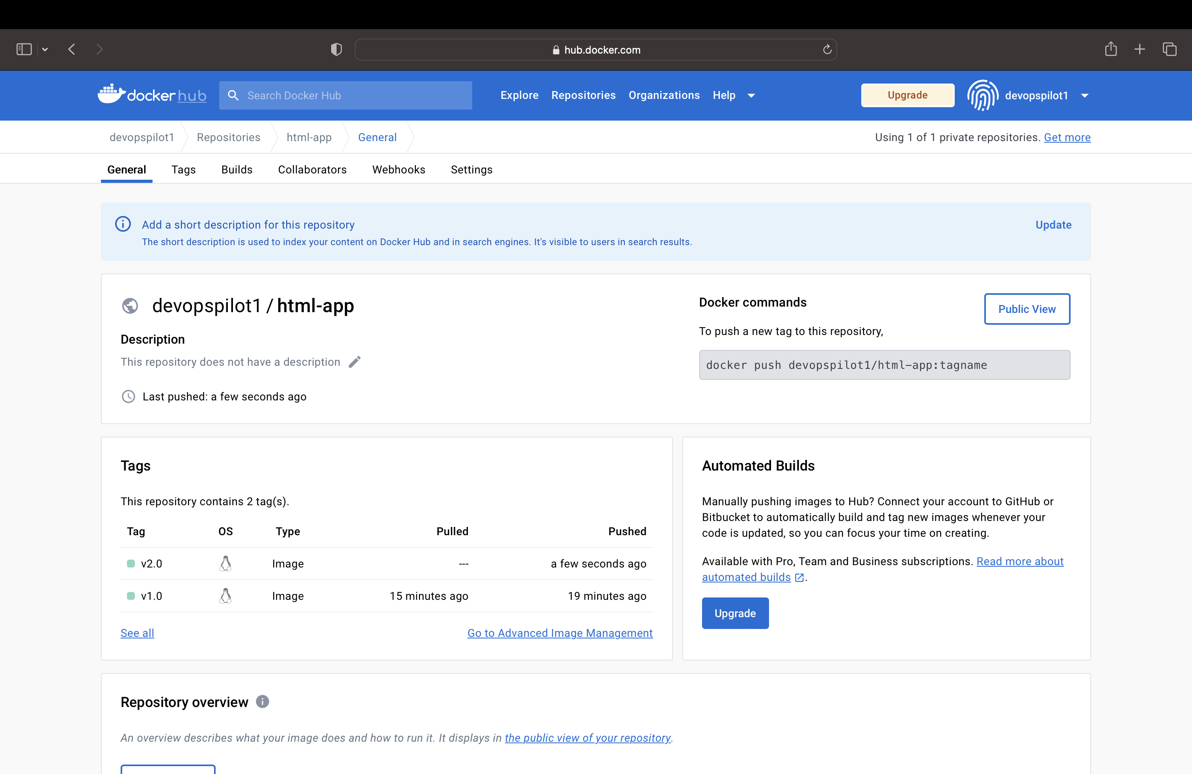Show the tab overview icon
Screen dimensions: 1192x774
click(x=1170, y=49)
